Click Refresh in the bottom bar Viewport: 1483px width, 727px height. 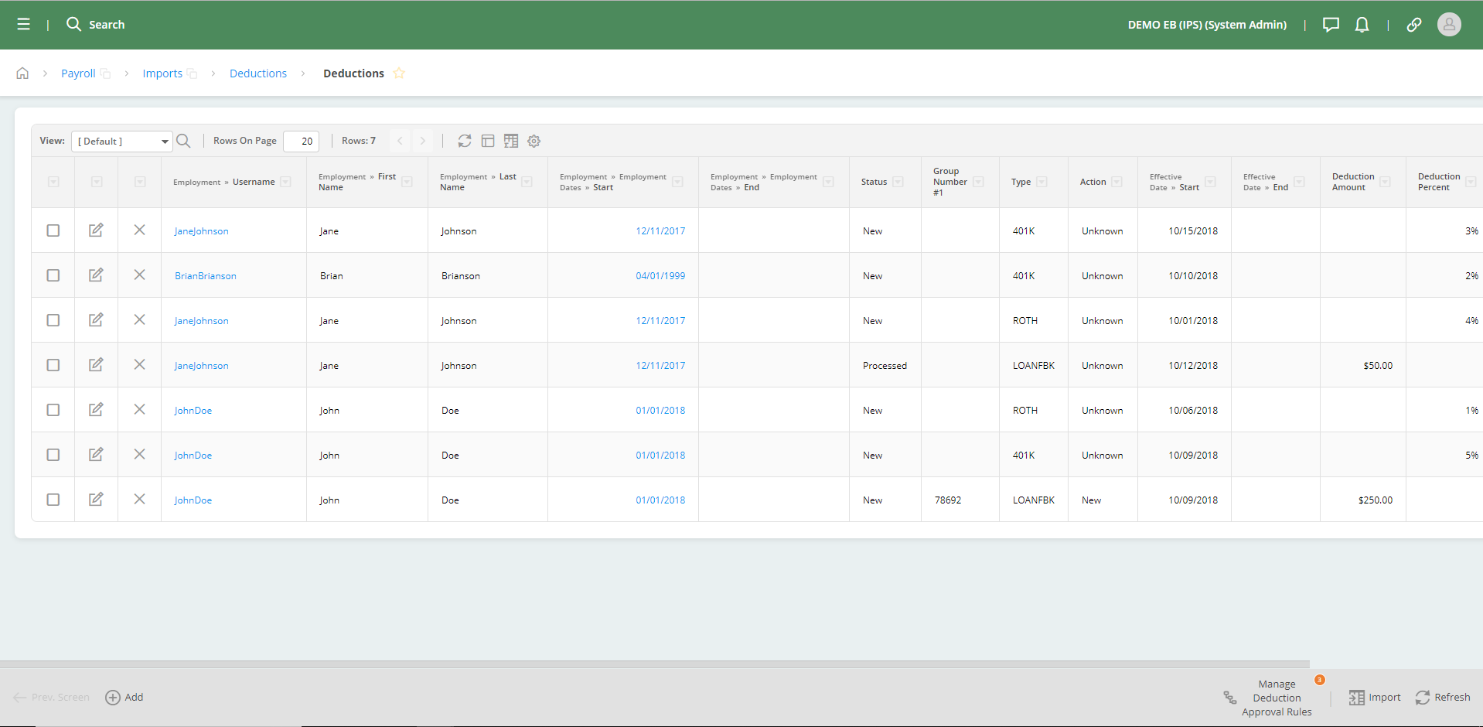tap(1443, 698)
